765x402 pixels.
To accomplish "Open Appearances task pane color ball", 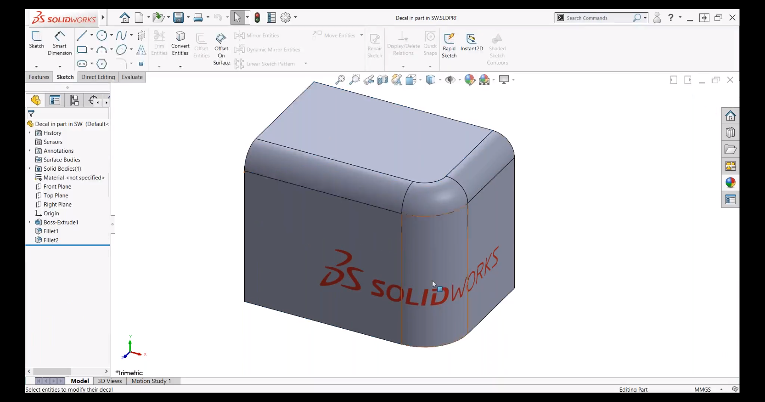I will point(730,183).
